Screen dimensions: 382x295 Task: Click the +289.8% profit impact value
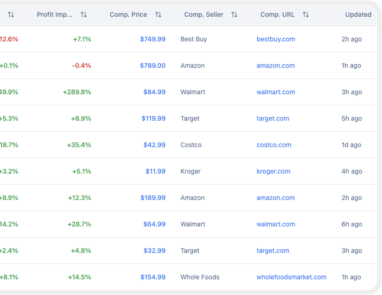click(77, 92)
